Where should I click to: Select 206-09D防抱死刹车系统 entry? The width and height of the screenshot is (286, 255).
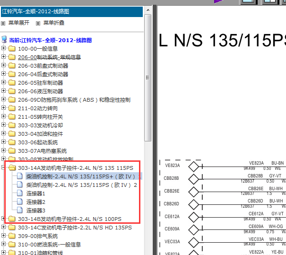[74, 100]
